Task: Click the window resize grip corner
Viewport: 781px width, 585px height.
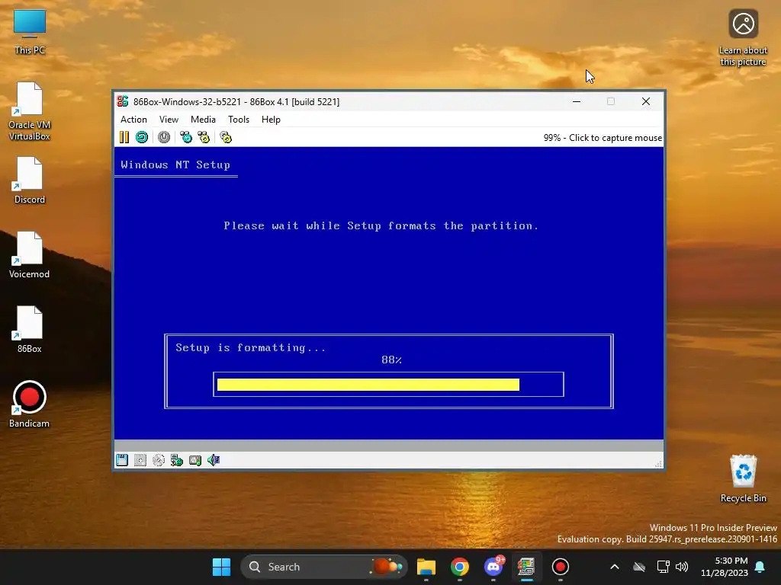Action: coord(658,464)
